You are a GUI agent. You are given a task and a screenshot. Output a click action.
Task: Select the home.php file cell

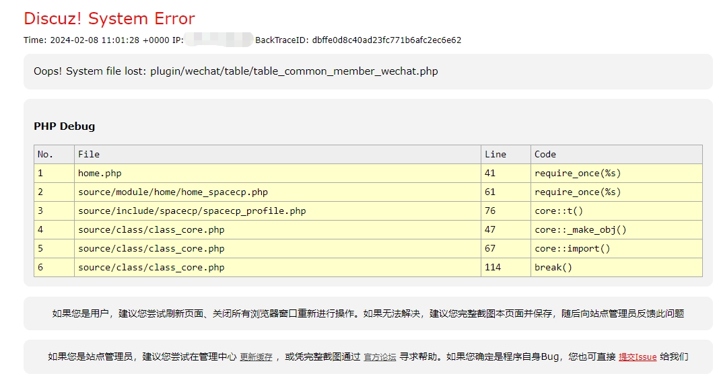click(x=100, y=173)
